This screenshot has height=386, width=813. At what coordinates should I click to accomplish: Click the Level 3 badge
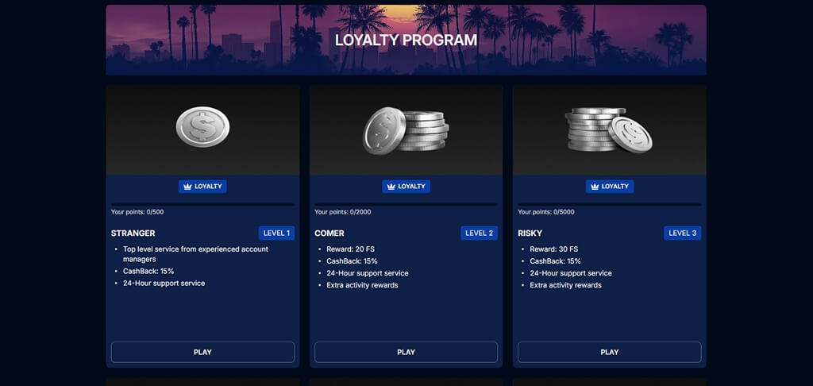click(683, 233)
